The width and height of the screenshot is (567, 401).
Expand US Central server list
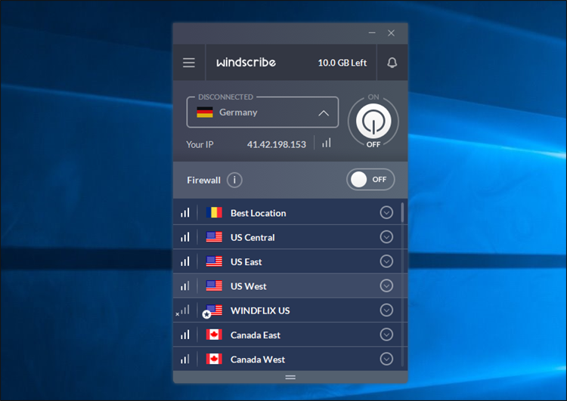tap(386, 237)
